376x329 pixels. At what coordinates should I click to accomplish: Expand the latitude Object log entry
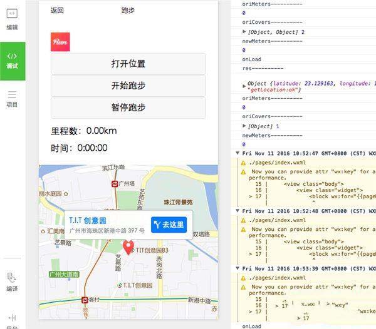(x=244, y=86)
